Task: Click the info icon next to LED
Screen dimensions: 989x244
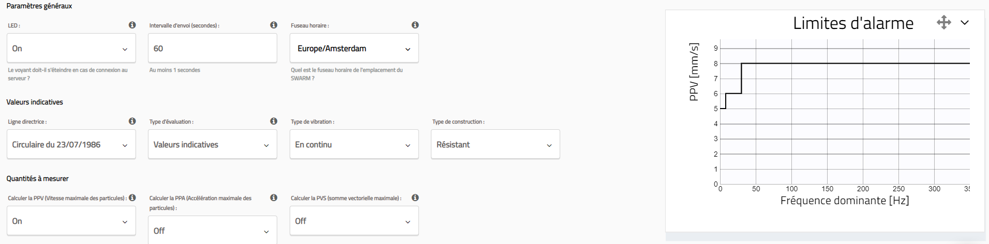Action: click(x=132, y=25)
